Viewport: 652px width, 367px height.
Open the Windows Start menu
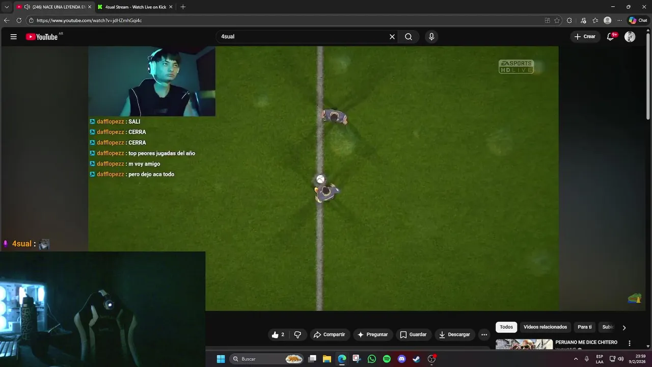[221, 359]
